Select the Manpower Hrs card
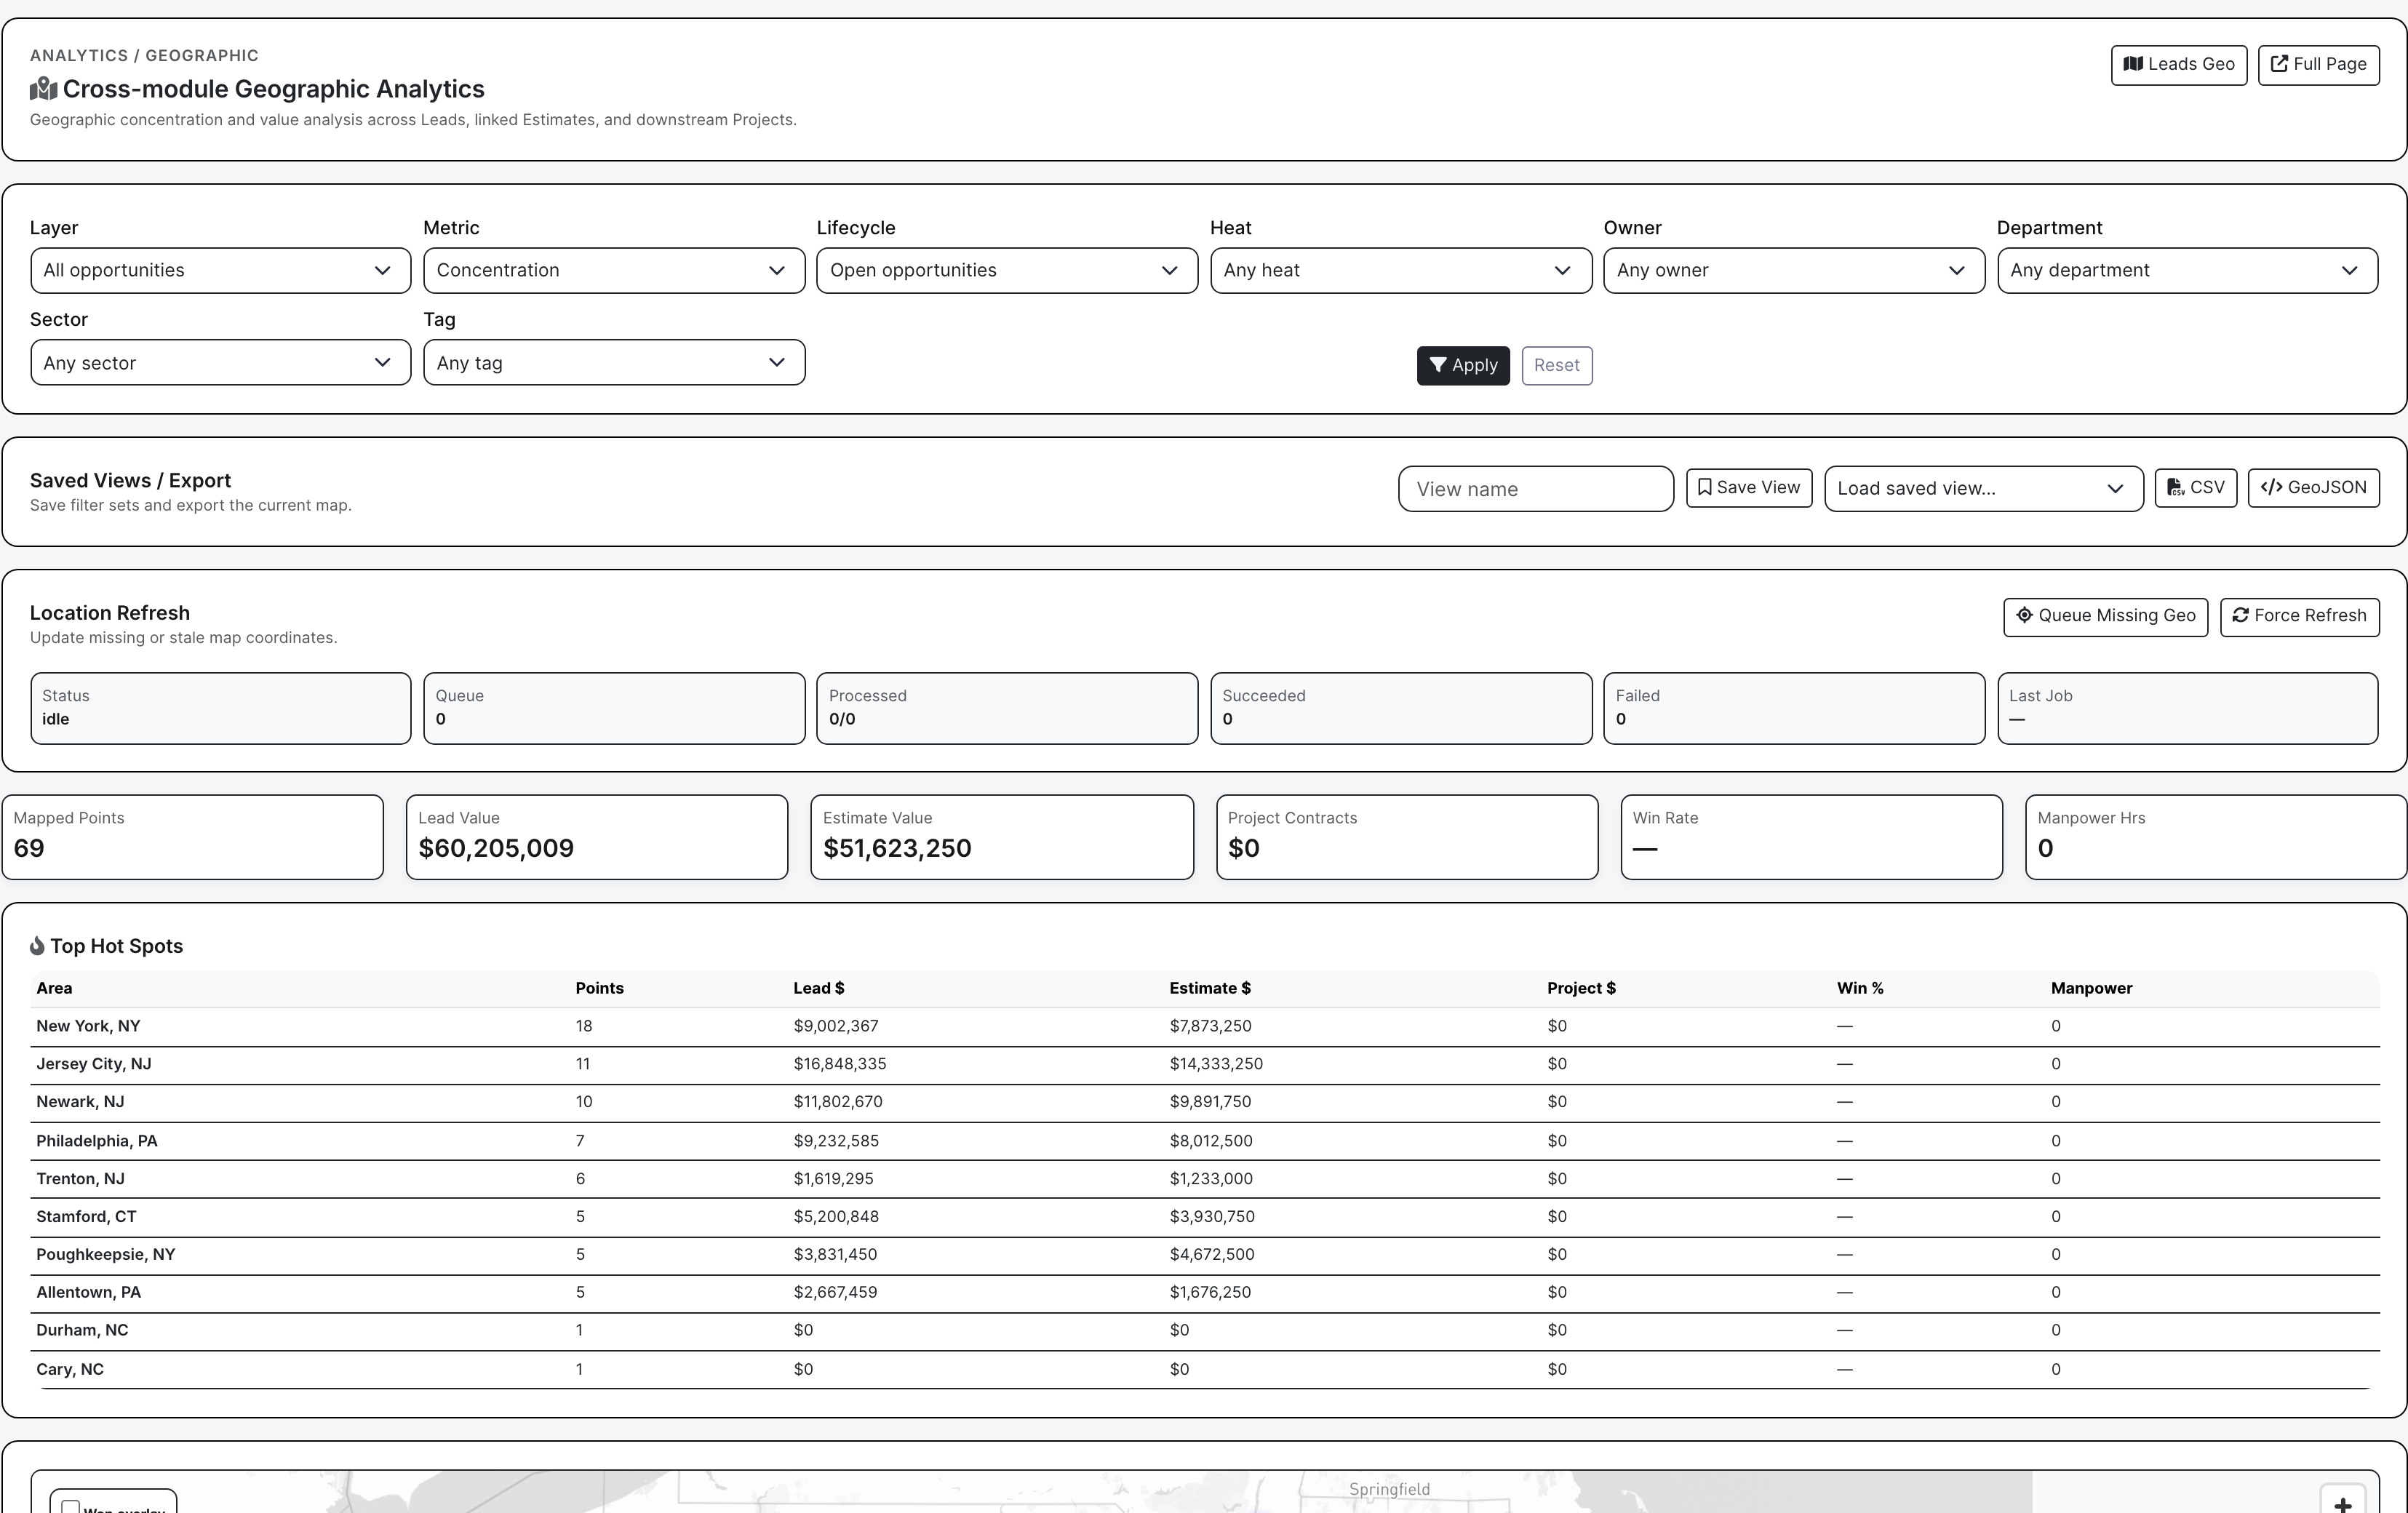This screenshot has width=2408, height=1513. (2216, 838)
